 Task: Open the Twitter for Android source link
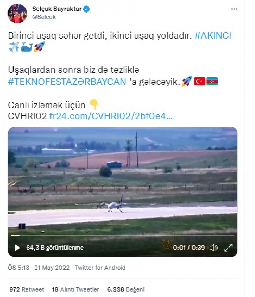tap(100, 268)
